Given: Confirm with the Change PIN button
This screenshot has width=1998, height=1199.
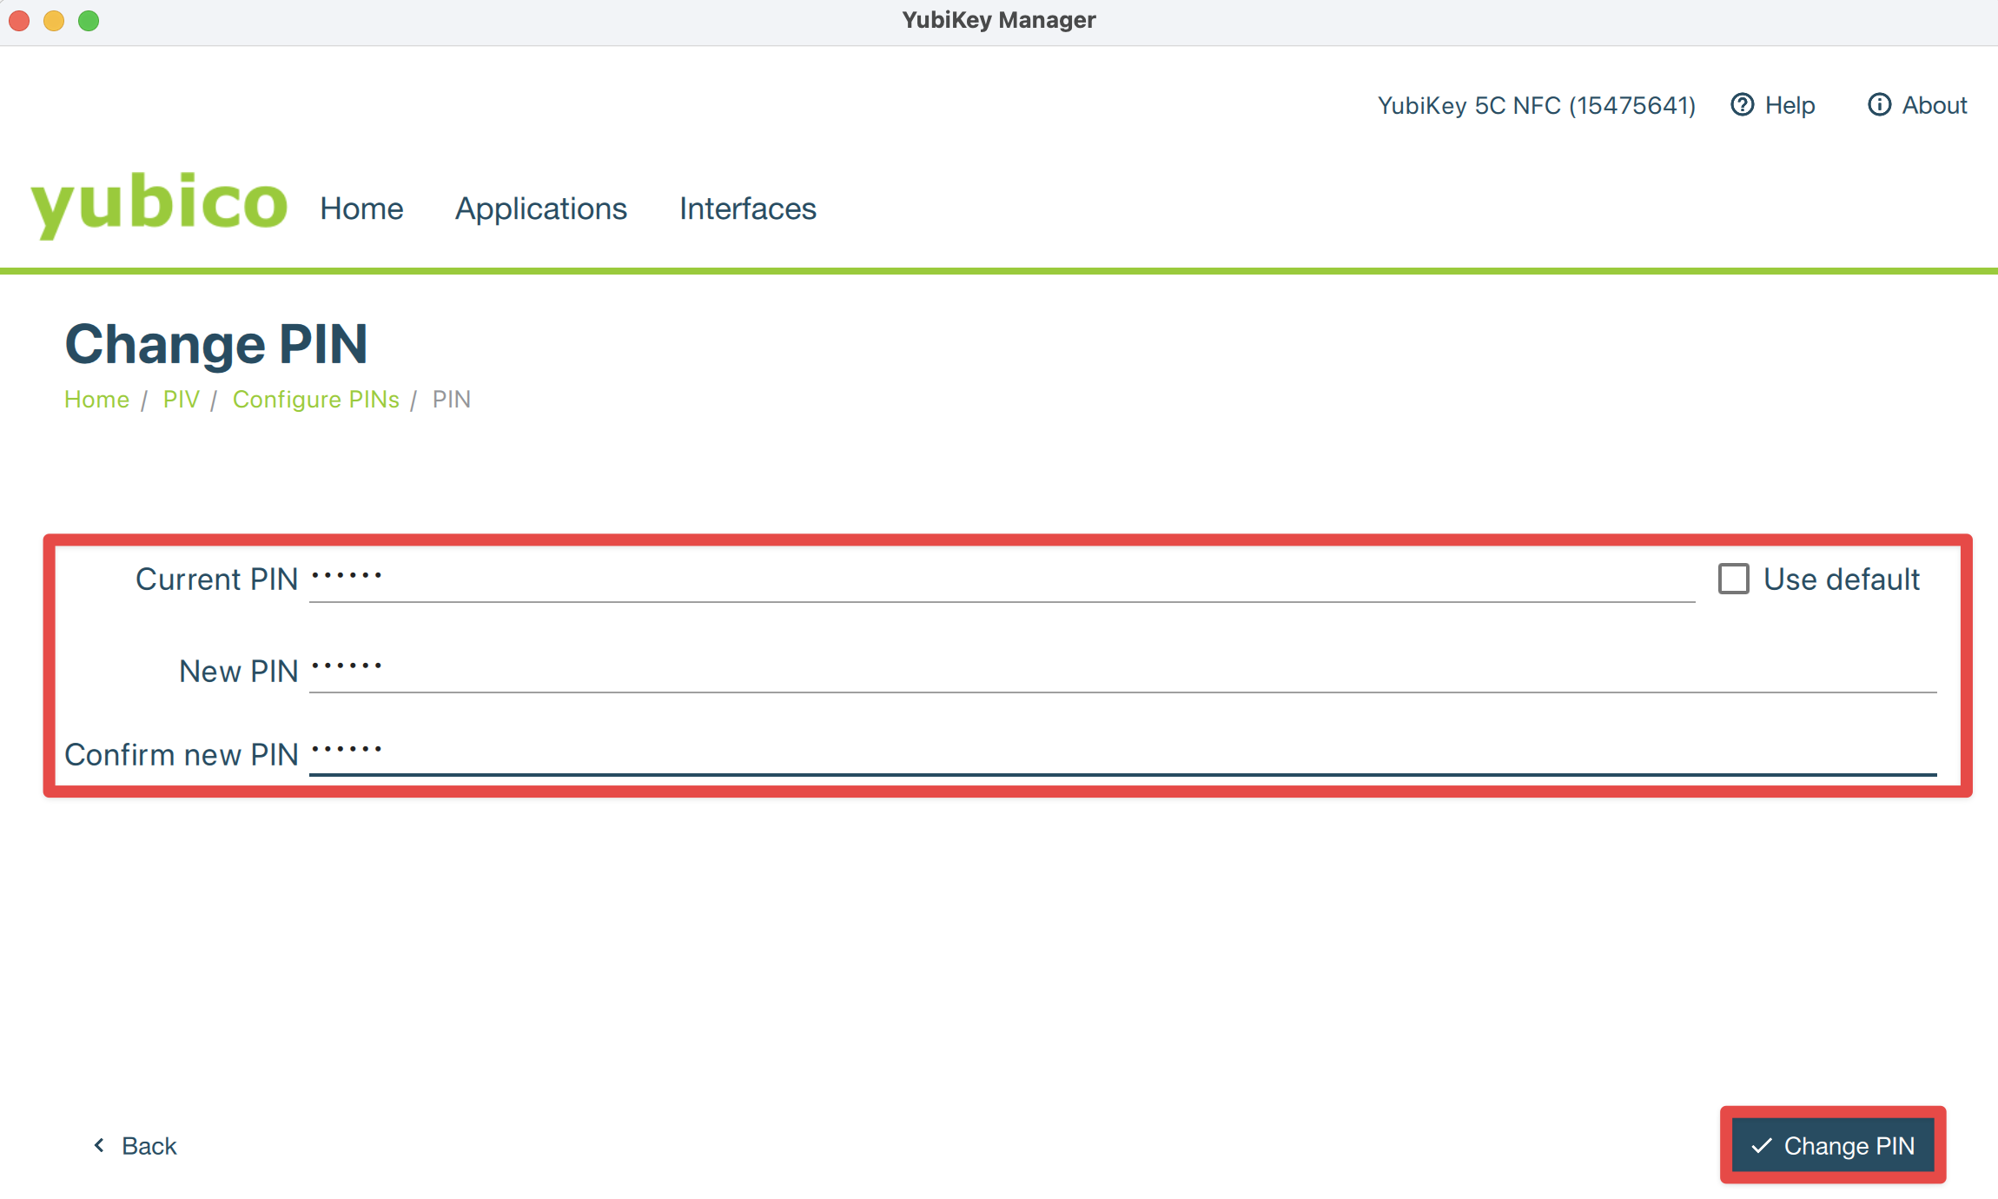Looking at the screenshot, I should pyautogui.click(x=1833, y=1145).
